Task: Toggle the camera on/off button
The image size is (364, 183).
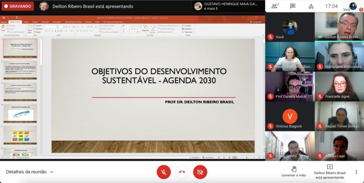Action: [x=200, y=172]
